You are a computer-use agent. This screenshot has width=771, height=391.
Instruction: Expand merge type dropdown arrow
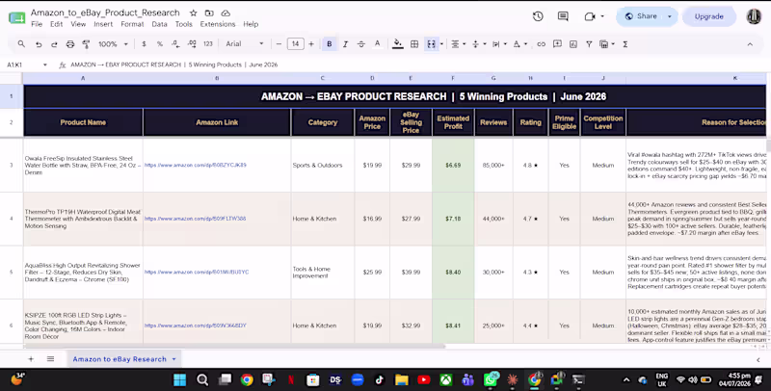[x=441, y=44]
